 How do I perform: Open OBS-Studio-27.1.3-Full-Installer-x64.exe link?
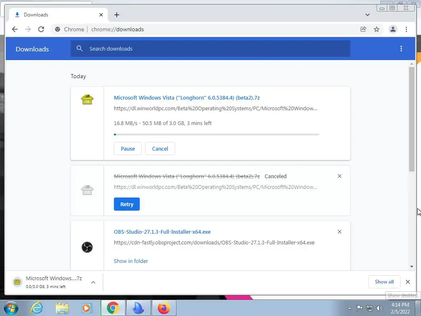162,232
